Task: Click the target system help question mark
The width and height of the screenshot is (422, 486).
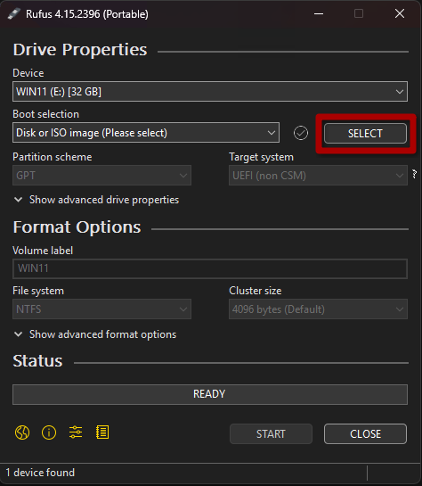Action: (x=415, y=174)
